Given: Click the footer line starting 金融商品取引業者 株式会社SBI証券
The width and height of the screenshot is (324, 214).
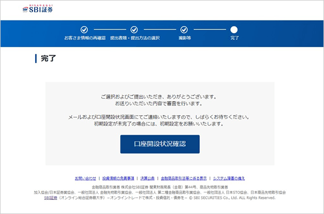Looking at the screenshot, I should point(160,188).
